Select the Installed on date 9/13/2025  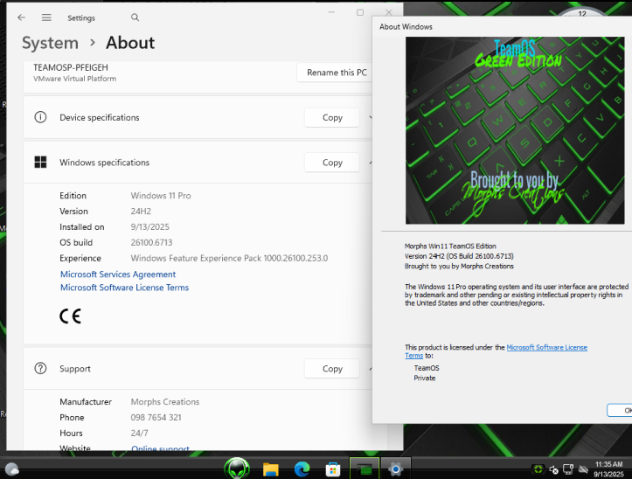click(149, 226)
